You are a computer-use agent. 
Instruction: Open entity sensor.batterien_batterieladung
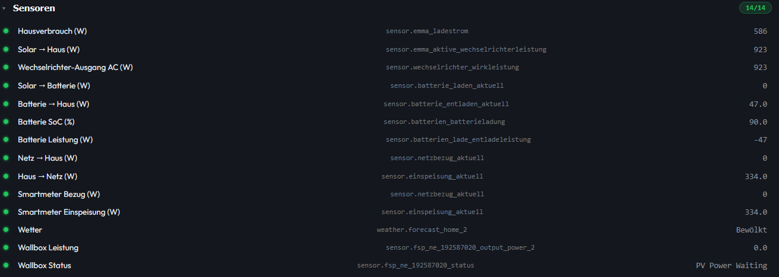tap(444, 122)
